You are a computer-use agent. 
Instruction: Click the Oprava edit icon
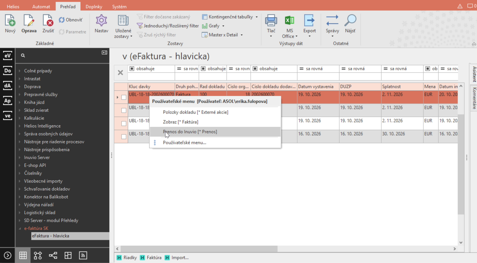pos(29,20)
